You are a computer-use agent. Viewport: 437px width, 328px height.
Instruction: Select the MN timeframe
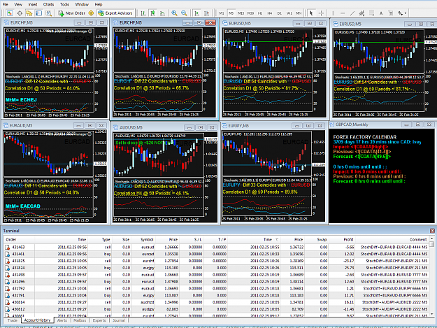point(299,13)
